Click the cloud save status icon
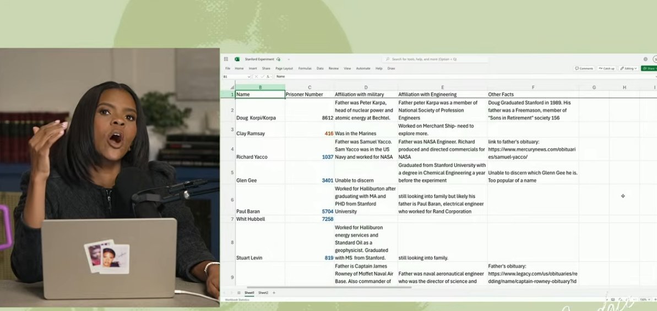 click(x=279, y=59)
